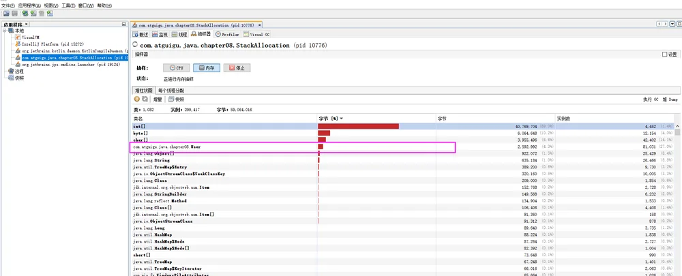Collapse the 本地 tree node

5,31
